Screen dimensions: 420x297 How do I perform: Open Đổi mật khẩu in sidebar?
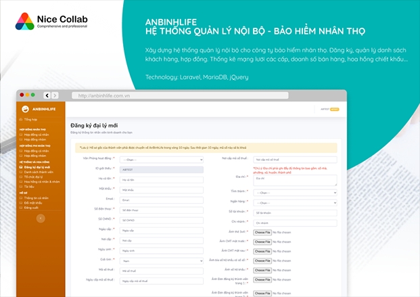coord(33,203)
